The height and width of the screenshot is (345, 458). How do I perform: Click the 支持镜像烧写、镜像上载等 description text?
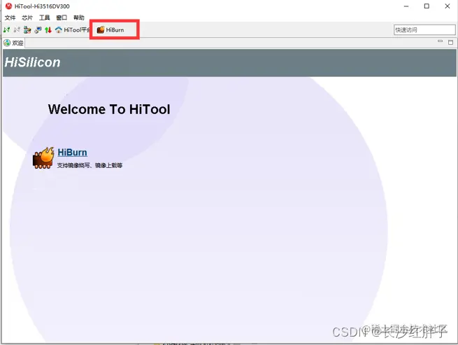(x=90, y=165)
